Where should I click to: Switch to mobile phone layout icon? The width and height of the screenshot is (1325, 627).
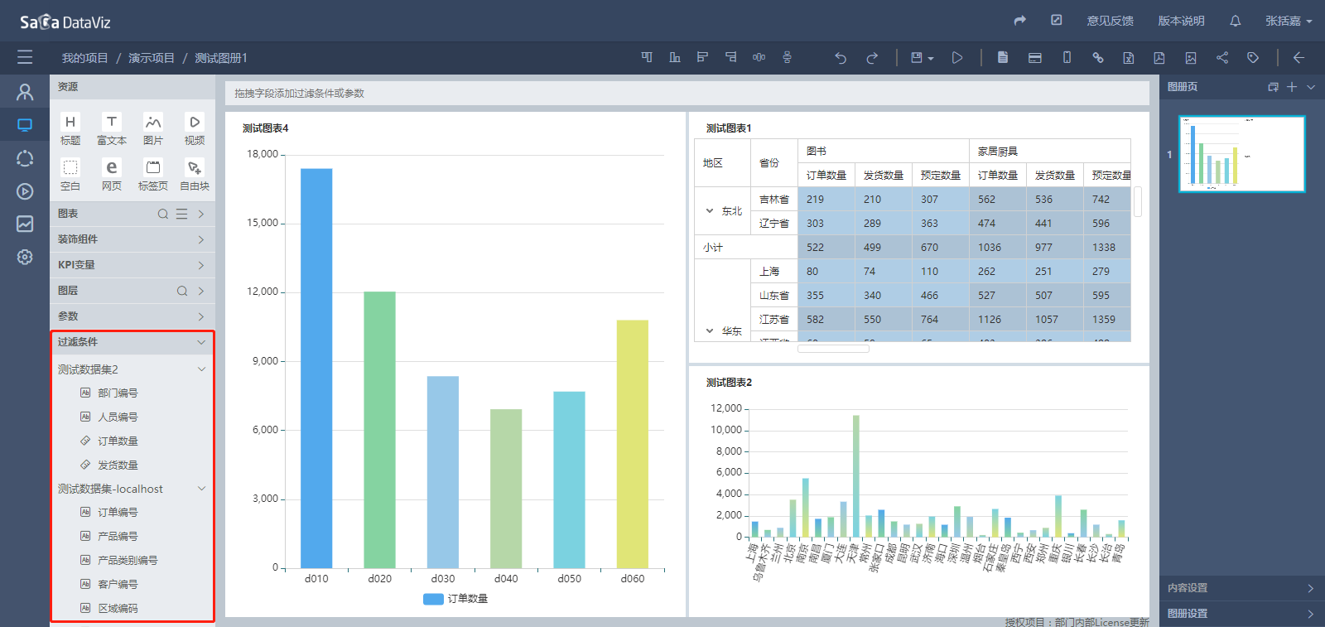point(1067,57)
